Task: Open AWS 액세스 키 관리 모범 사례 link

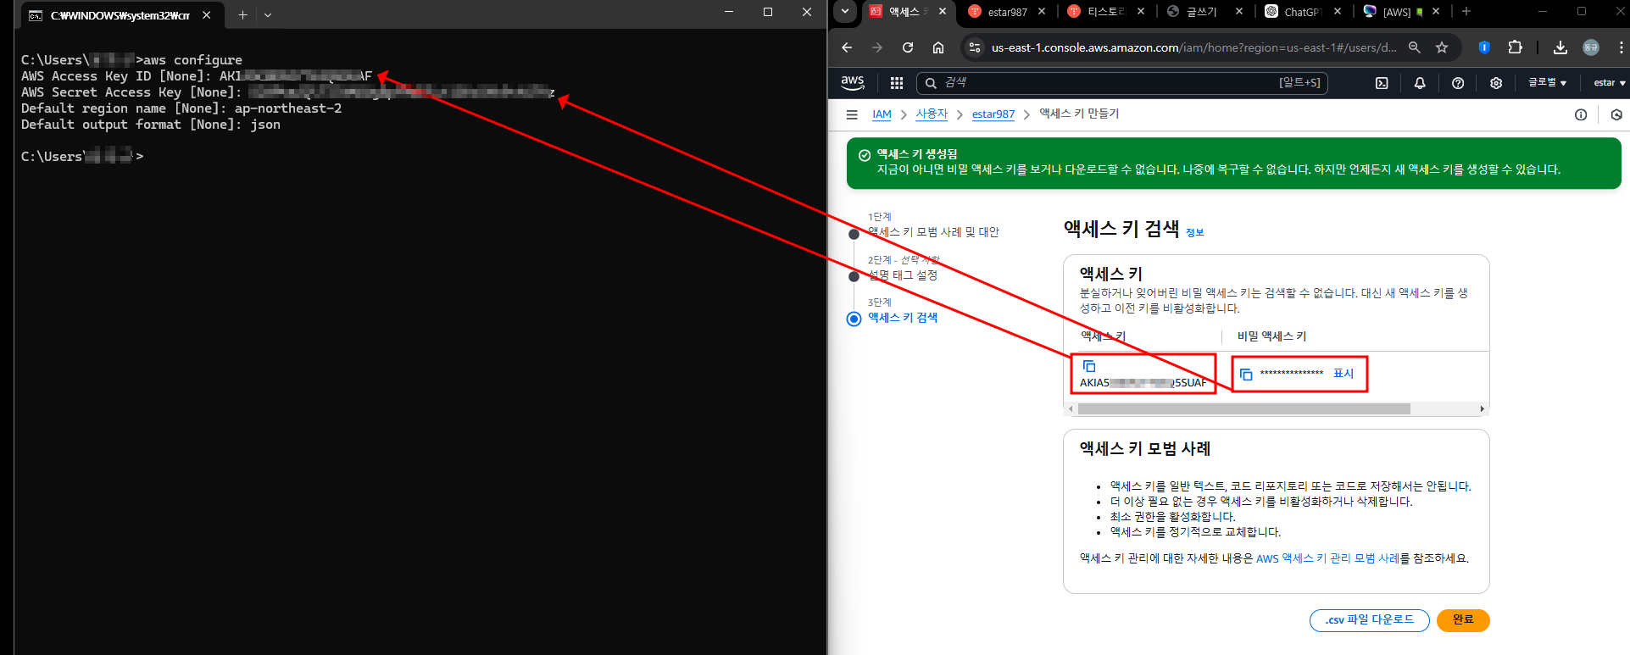Action: [1327, 558]
